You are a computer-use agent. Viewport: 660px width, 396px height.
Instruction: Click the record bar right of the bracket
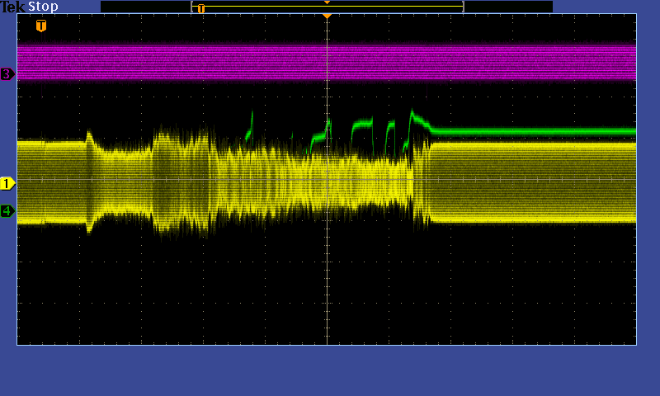[507, 7]
